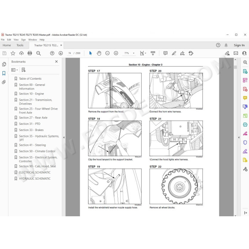Open Section 41 - Steering bookmark
249x249 pixels.
click(32, 145)
